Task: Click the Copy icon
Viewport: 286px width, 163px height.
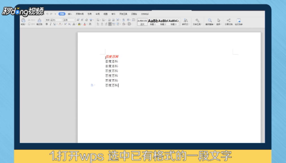Action: click(29, 24)
